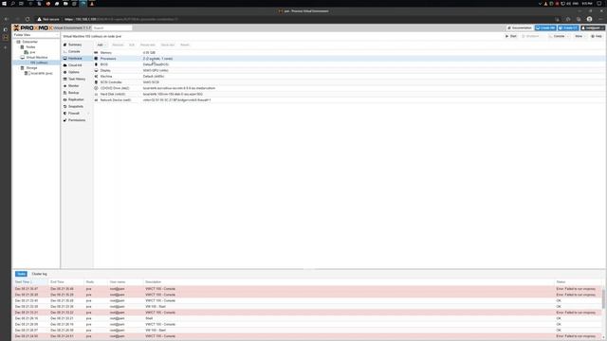Open browser profile avatar
The width and height of the screenshot is (607, 341).
pos(589,19)
